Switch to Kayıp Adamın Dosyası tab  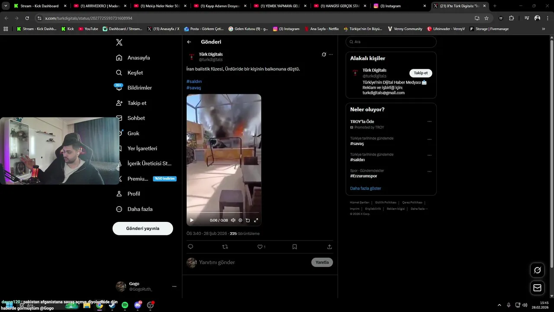(x=219, y=6)
